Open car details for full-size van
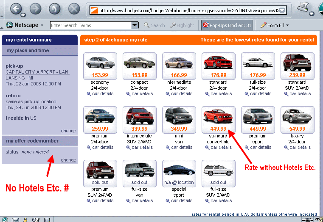The width and height of the screenshot is (323, 222). [140, 201]
